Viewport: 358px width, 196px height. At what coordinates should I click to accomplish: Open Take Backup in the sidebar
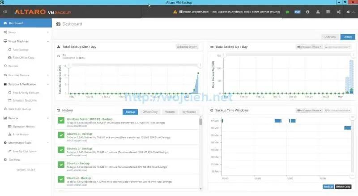20,50
